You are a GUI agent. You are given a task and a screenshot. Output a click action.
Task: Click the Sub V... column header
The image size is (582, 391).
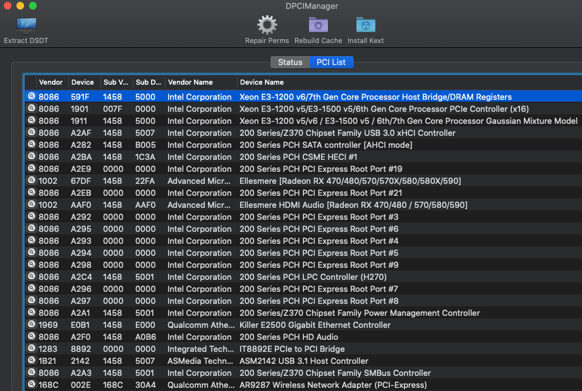116,82
